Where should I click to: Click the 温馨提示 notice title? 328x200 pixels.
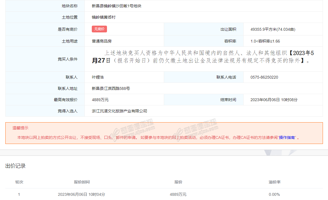[20, 128]
